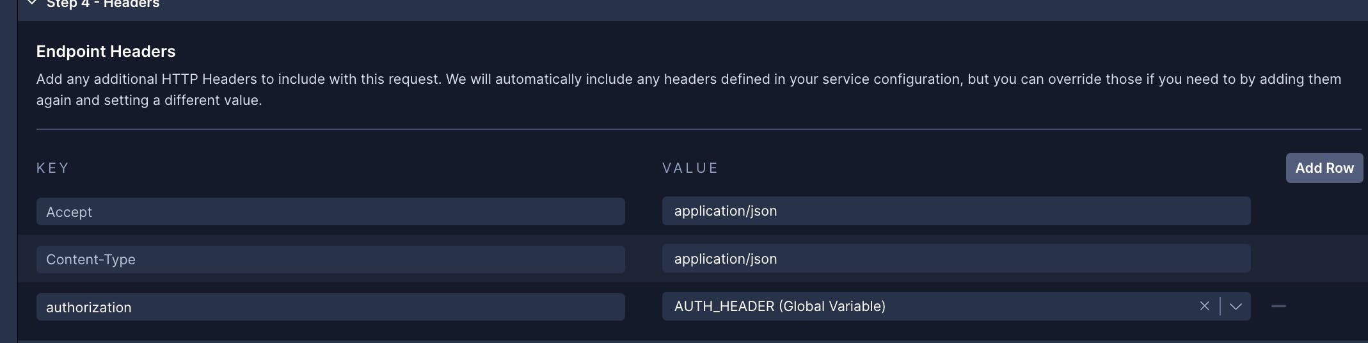Focus the authorization key input

click(330, 307)
